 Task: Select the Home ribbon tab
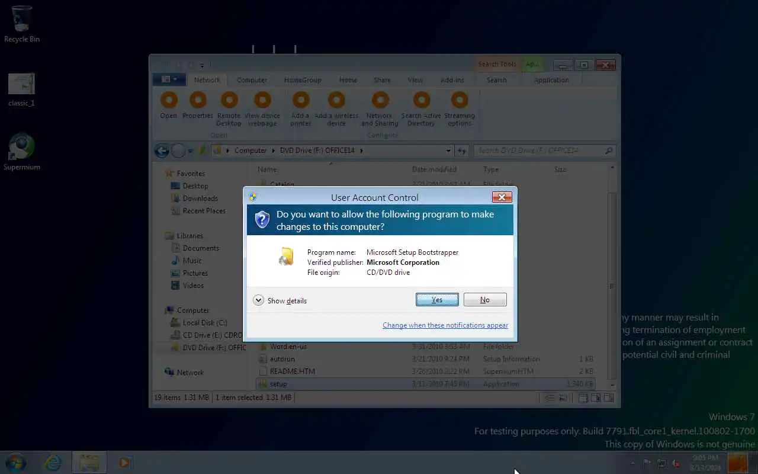pyautogui.click(x=348, y=80)
